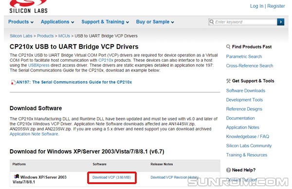Viewport: 292px width, 189px height.
Task: Click the Silicon Labs logo
Action: coord(29,6)
